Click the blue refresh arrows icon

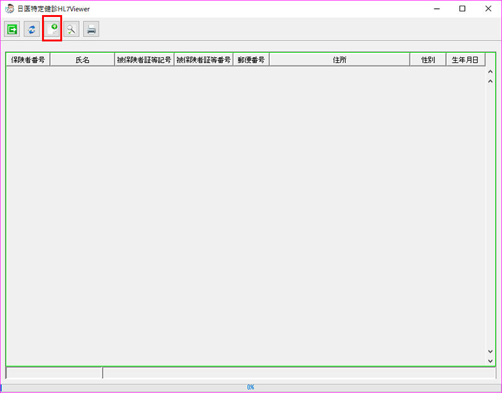click(31, 29)
